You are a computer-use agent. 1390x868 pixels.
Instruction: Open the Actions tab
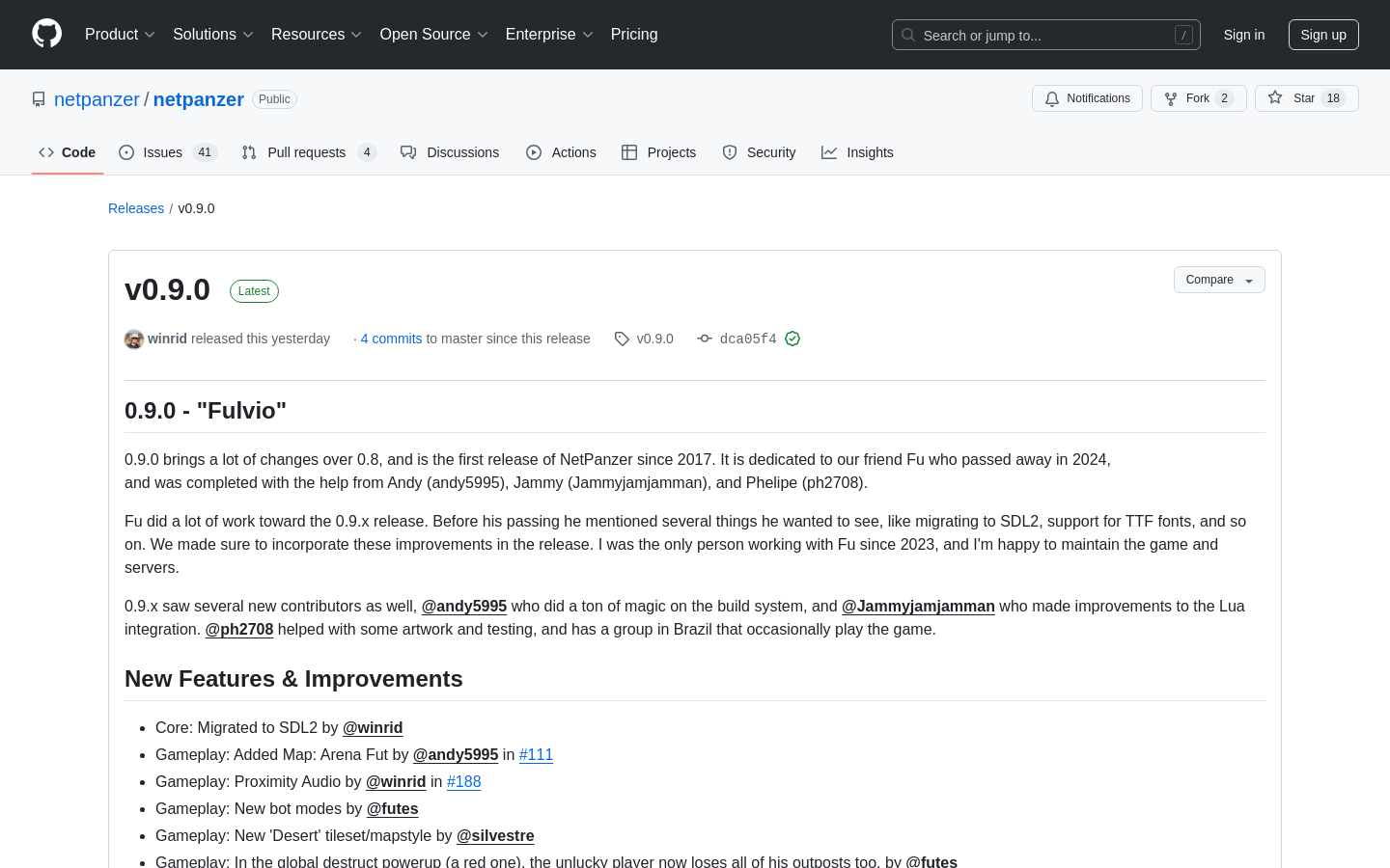tap(561, 152)
